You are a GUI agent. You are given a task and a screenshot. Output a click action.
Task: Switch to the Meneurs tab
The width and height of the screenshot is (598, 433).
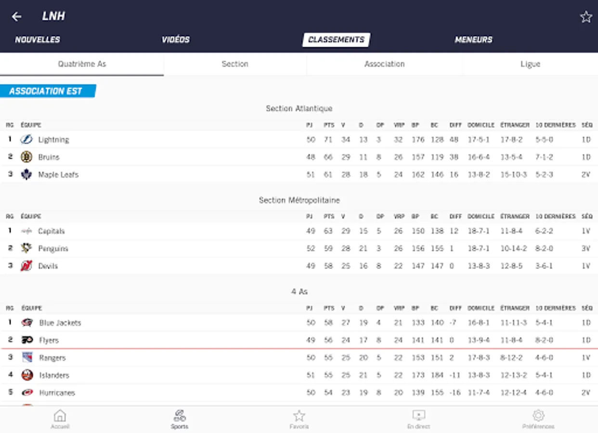pyautogui.click(x=473, y=40)
